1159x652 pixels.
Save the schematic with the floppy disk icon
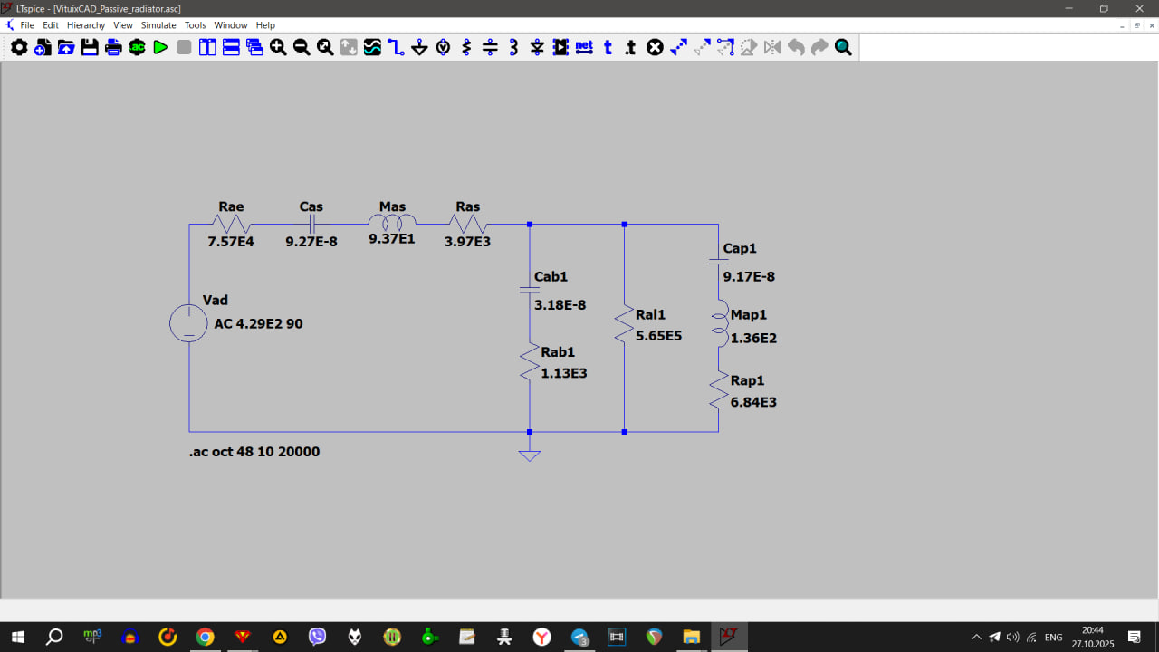pyautogui.click(x=90, y=47)
